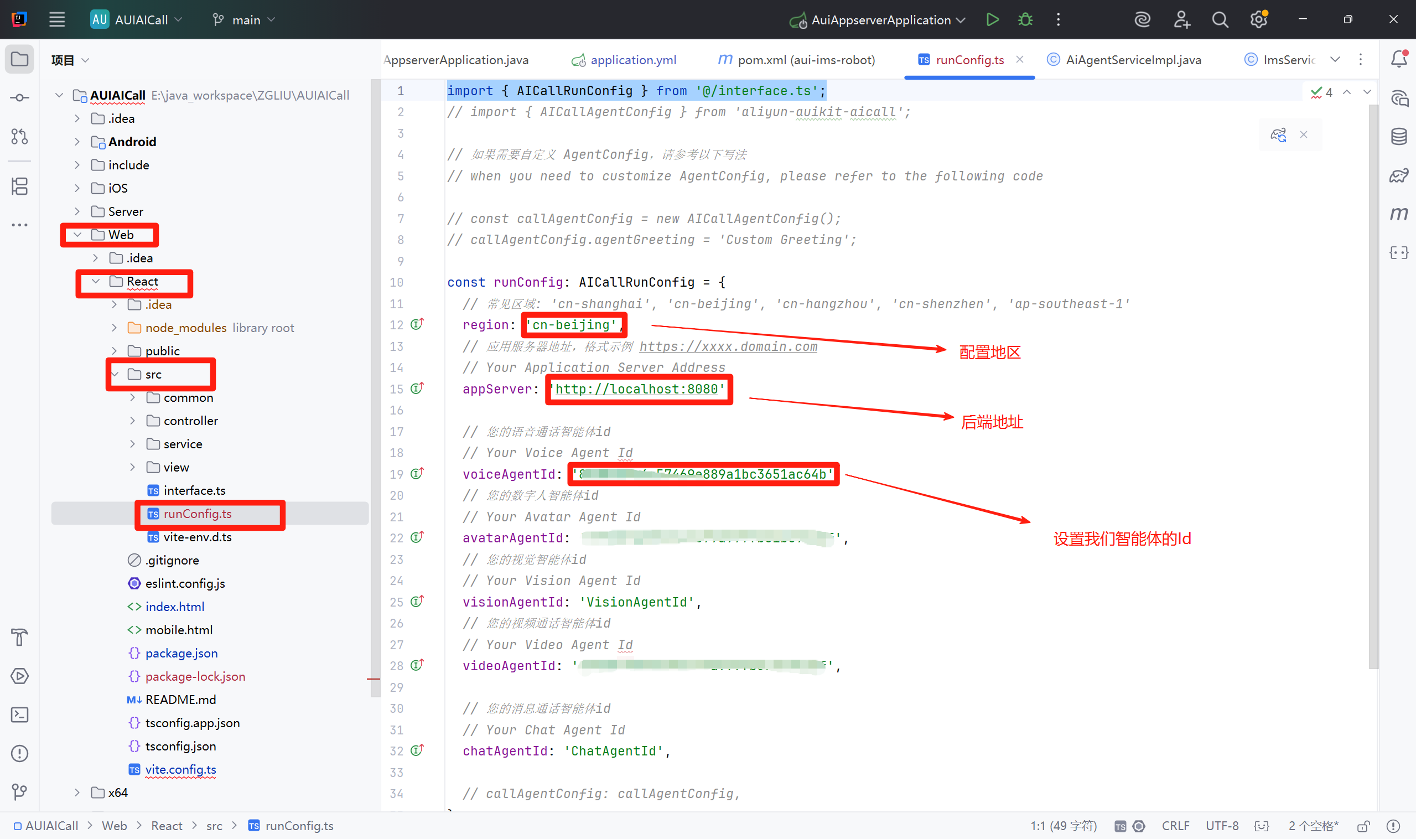
Task: Open the Terminal tool window
Action: coord(20,714)
